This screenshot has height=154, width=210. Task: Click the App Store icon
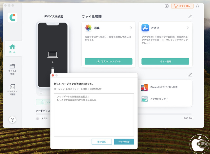tap(145, 28)
